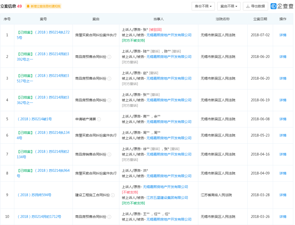The height and width of the screenshot is (225, 295).
Task: Click the 操作 column header
Action: point(283,19)
